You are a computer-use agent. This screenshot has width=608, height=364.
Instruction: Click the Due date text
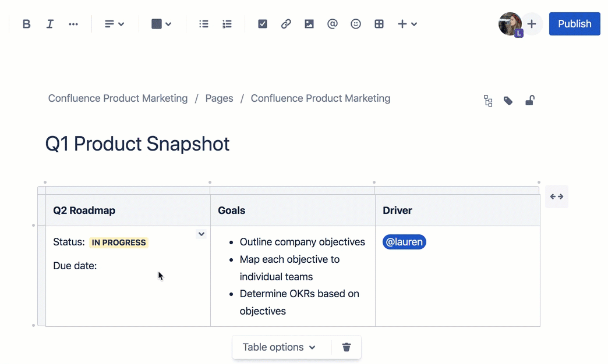(75, 266)
